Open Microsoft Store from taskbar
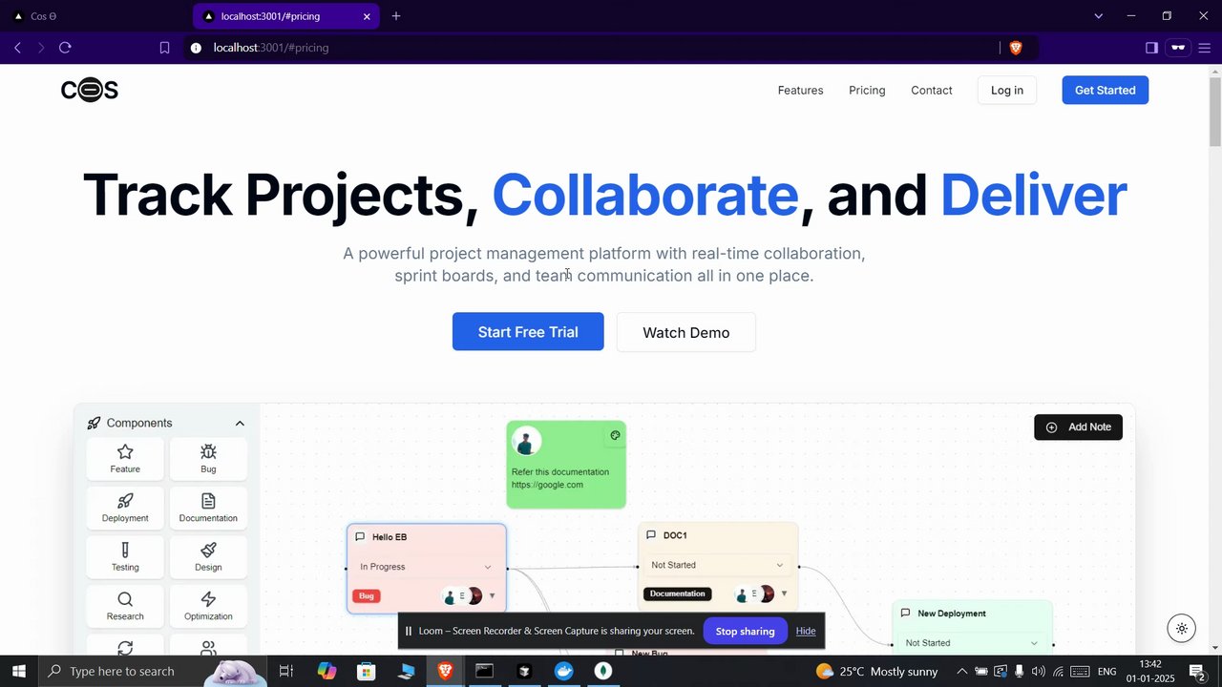1222x687 pixels. point(367,671)
